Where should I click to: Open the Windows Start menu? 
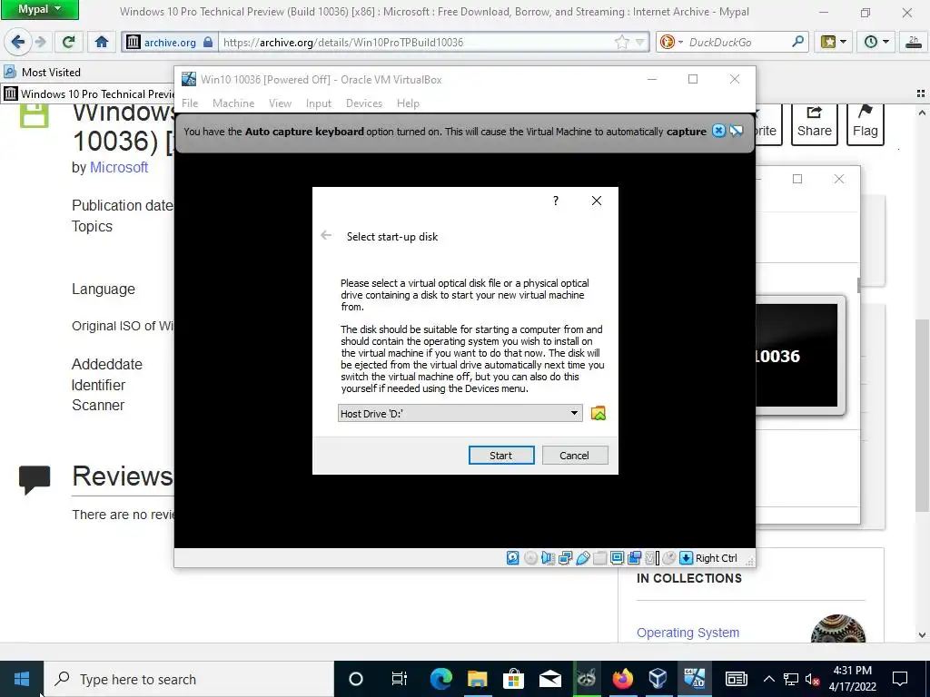22,679
